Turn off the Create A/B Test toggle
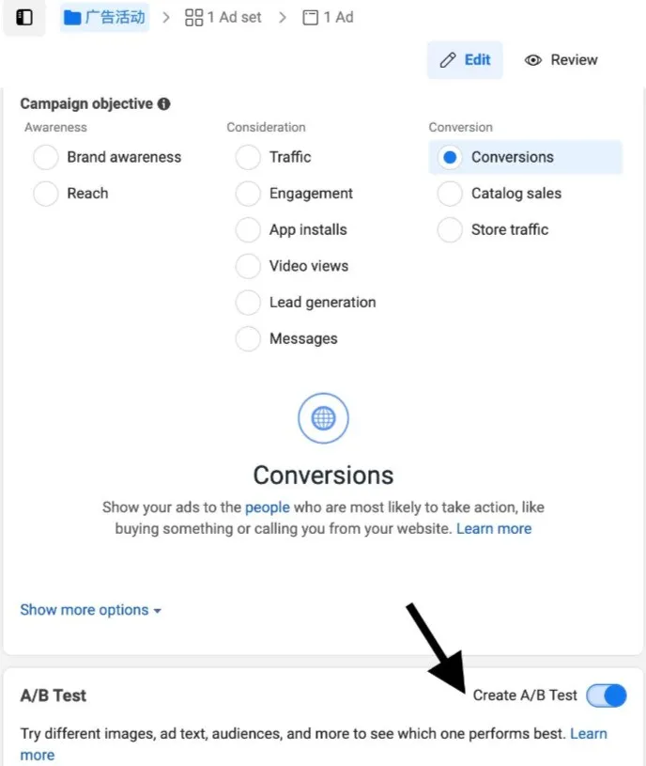646x766 pixels. click(607, 696)
